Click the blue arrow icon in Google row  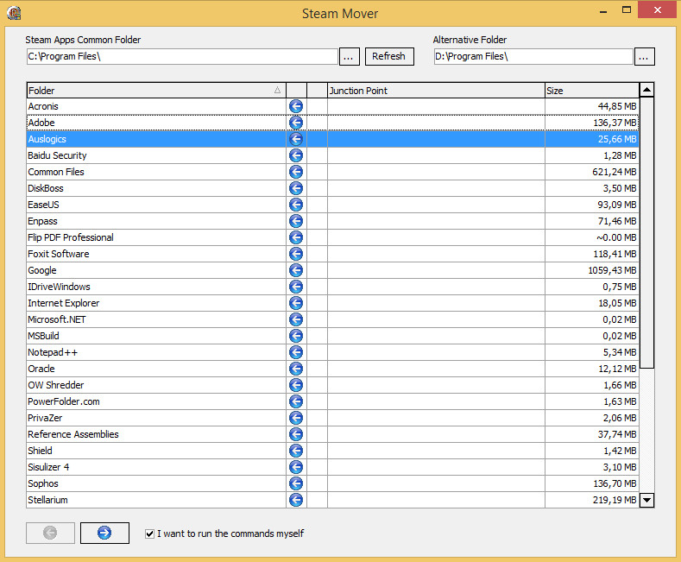296,270
